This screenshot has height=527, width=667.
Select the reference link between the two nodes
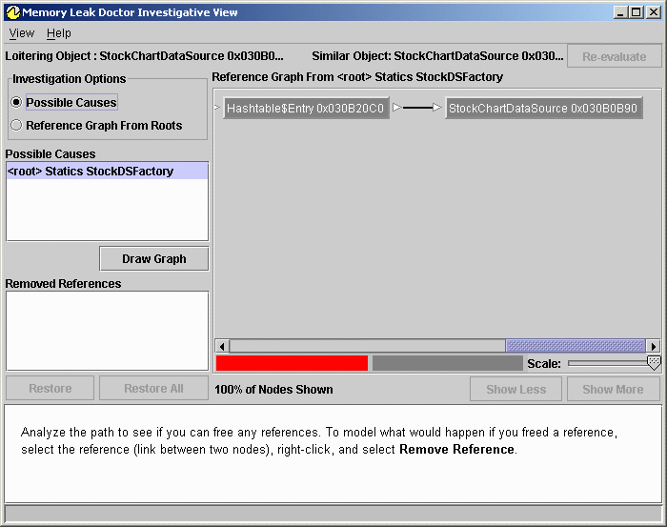(x=417, y=109)
